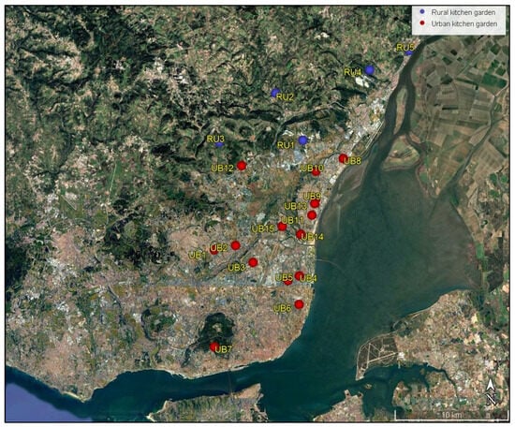Click the UB3 red map dot
Image resolution: width=515 pixels, height=427 pixels.
pos(253,262)
